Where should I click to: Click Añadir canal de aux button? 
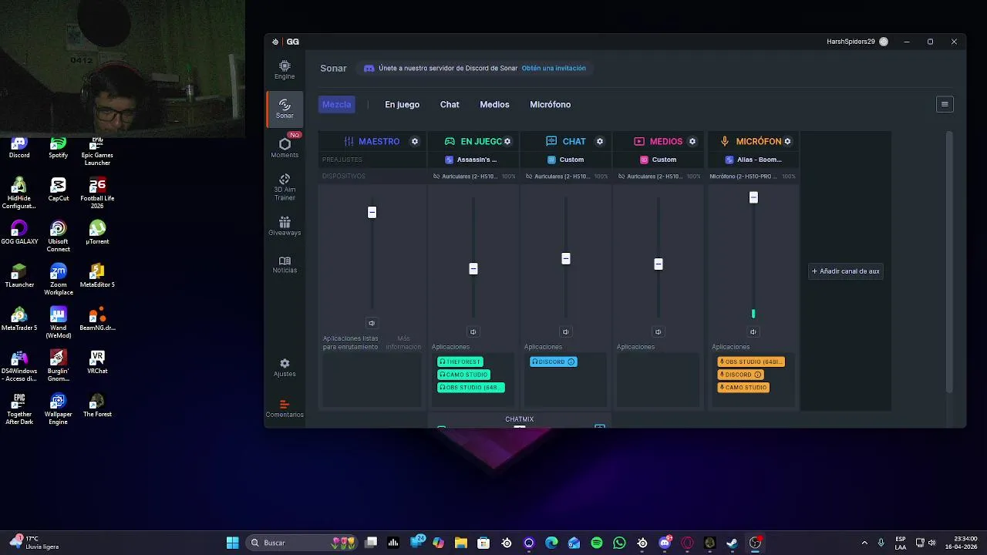(845, 271)
